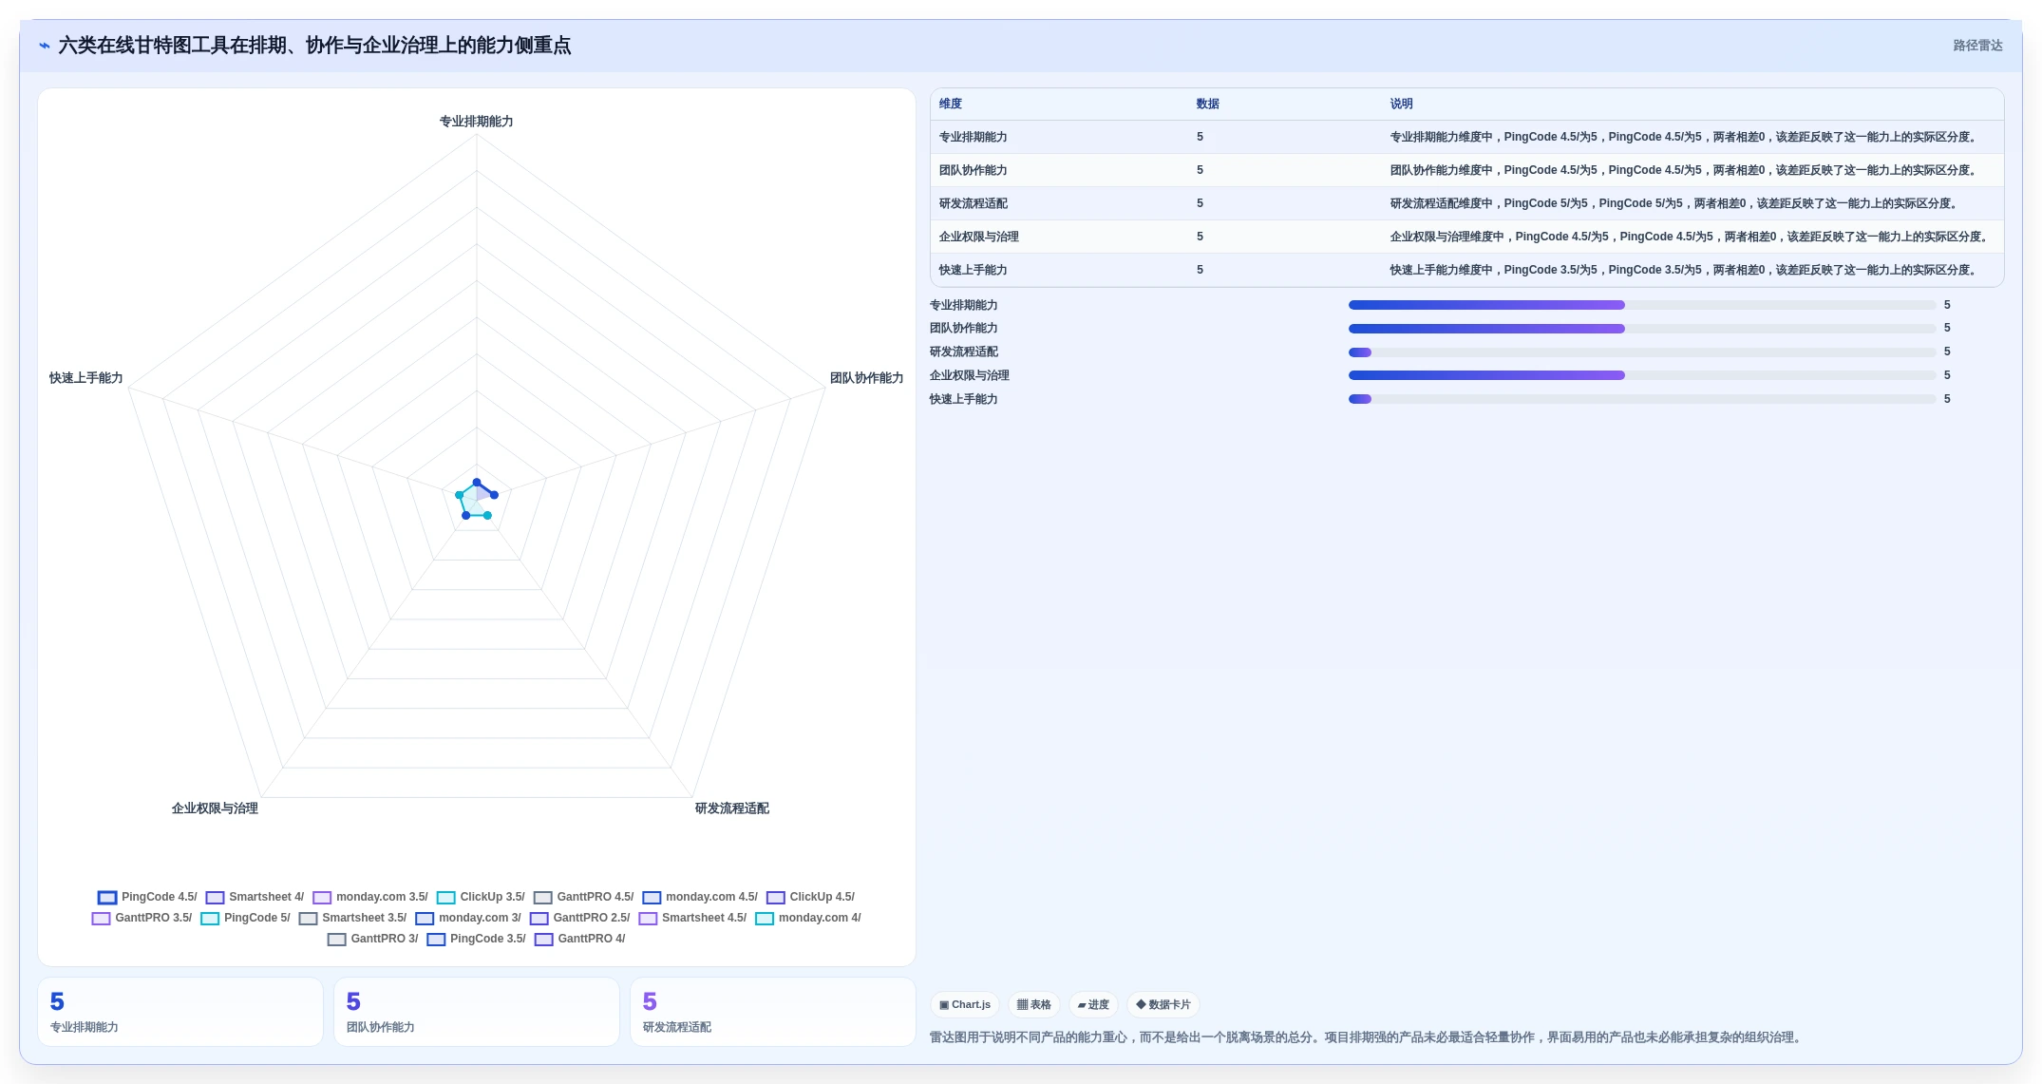Click the page title 六类在线甘特图工具
Screen dimensions: 2042x1084
(314, 46)
